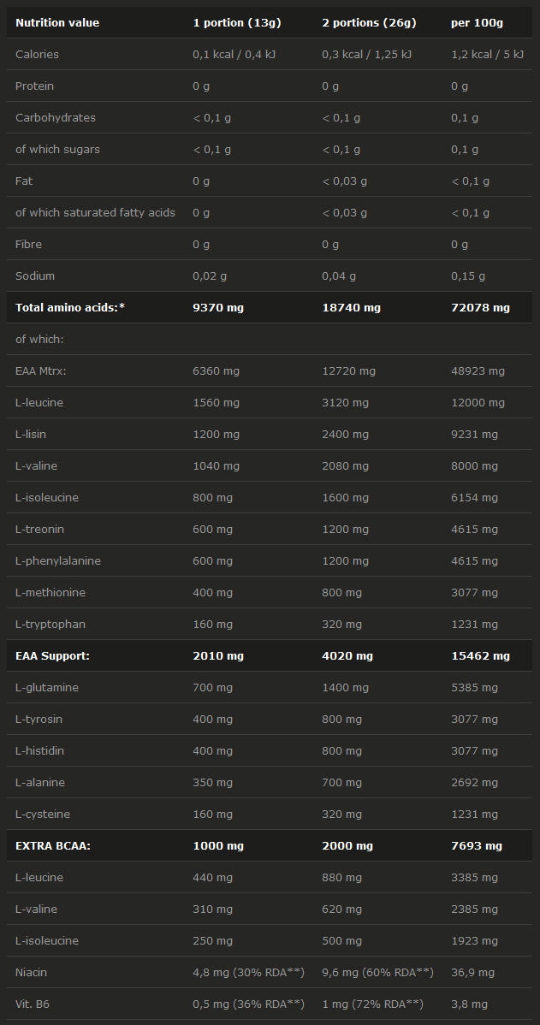Click the "Sodium" row label
The image size is (540, 1025).
[x=35, y=276]
